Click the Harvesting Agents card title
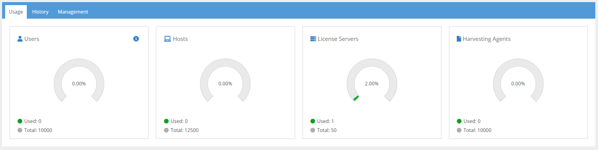The height and width of the screenshot is (150, 598). point(487,39)
